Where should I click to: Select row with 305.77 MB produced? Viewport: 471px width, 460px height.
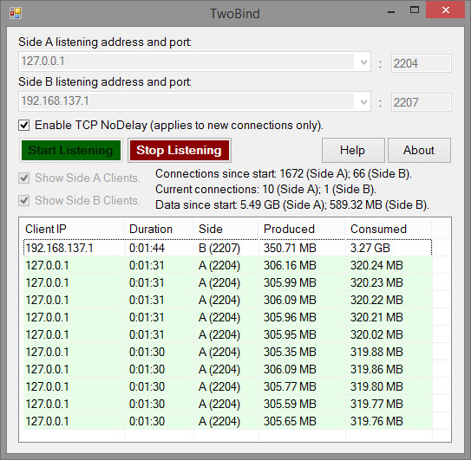(227, 386)
